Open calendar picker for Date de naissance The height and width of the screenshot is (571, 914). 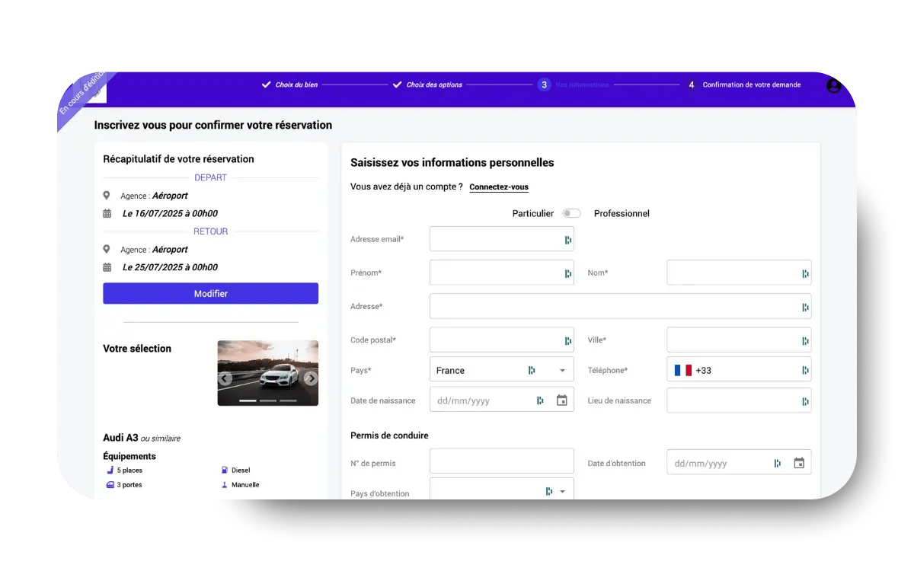(x=562, y=400)
